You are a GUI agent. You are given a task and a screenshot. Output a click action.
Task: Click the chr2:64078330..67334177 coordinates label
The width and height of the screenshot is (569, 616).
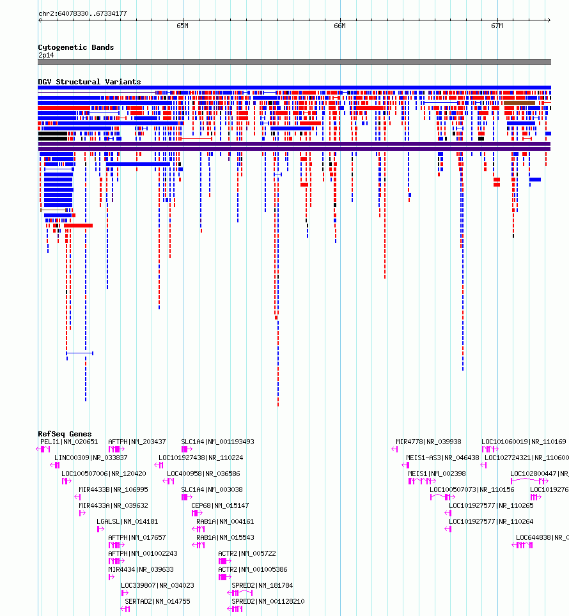(x=82, y=13)
